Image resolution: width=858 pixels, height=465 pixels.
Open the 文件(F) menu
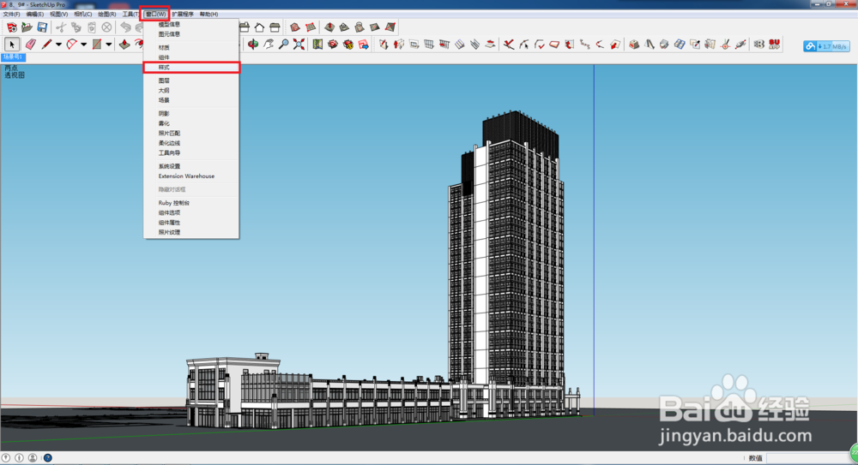click(11, 15)
